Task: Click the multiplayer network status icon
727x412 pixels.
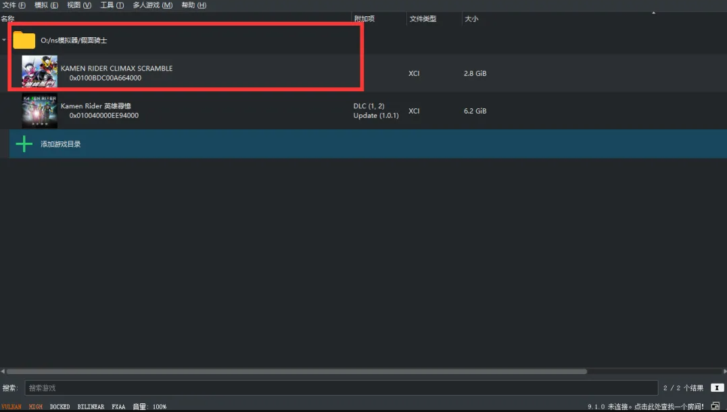Action: click(x=716, y=407)
